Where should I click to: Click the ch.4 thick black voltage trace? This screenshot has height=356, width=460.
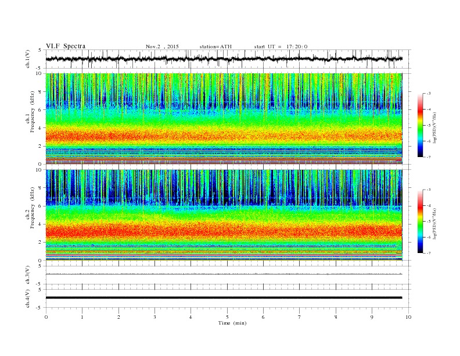(224, 298)
